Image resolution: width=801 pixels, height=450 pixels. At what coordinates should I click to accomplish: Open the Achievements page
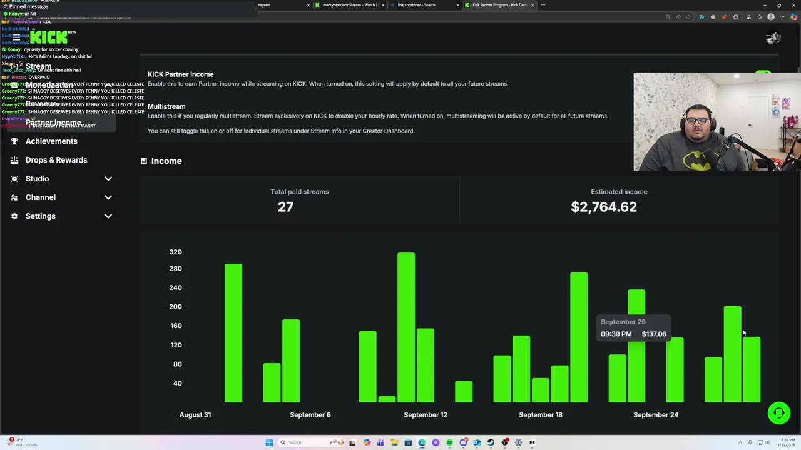point(51,141)
